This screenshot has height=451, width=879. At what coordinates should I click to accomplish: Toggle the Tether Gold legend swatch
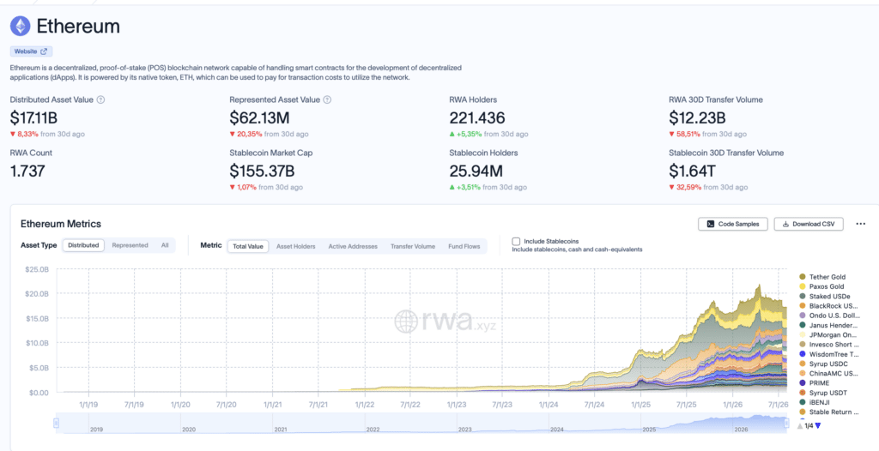[x=803, y=277]
